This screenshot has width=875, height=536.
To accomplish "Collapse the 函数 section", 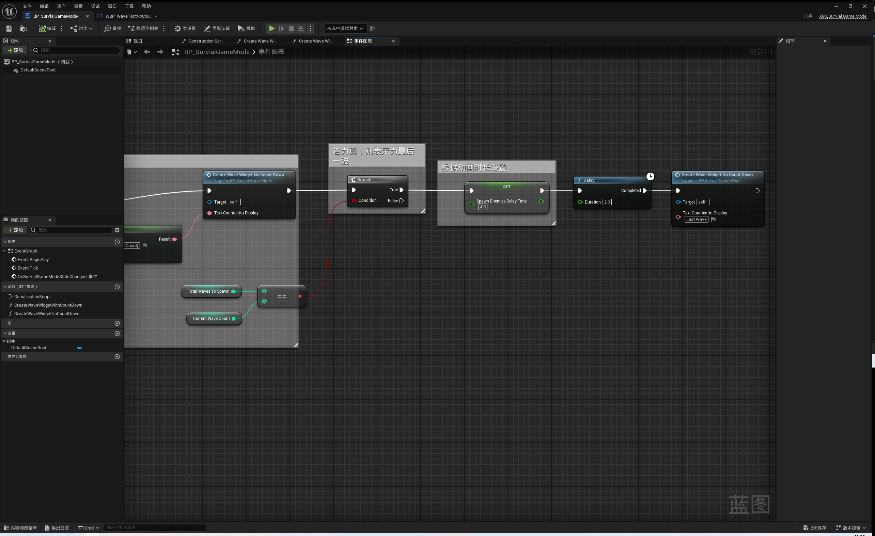I will [5, 287].
